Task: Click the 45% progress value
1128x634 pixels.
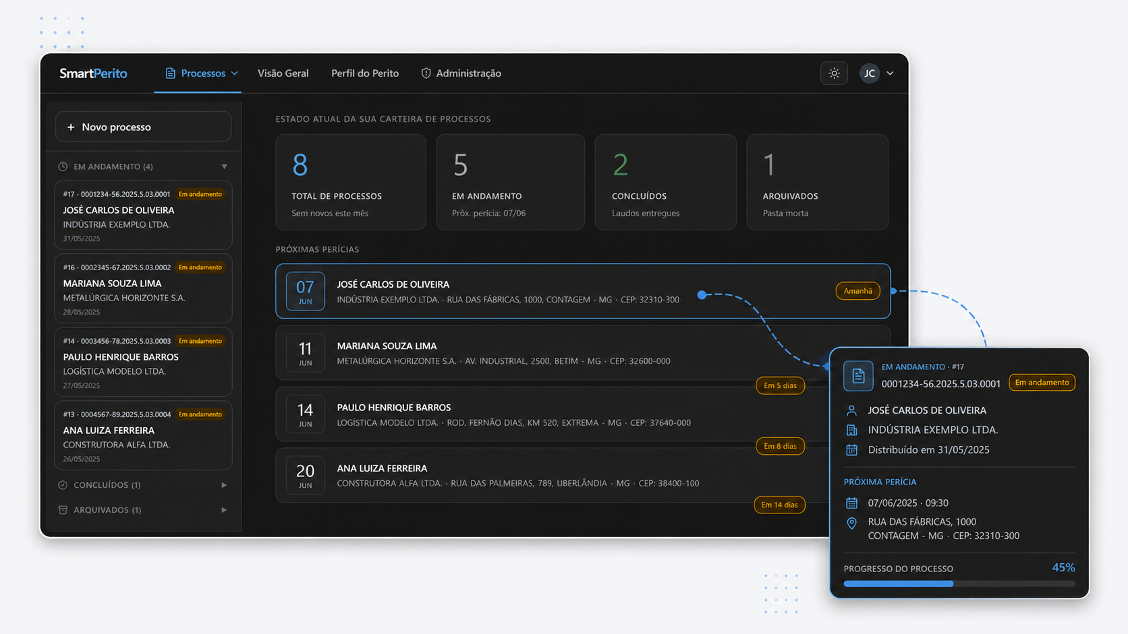Action: coord(1063,568)
